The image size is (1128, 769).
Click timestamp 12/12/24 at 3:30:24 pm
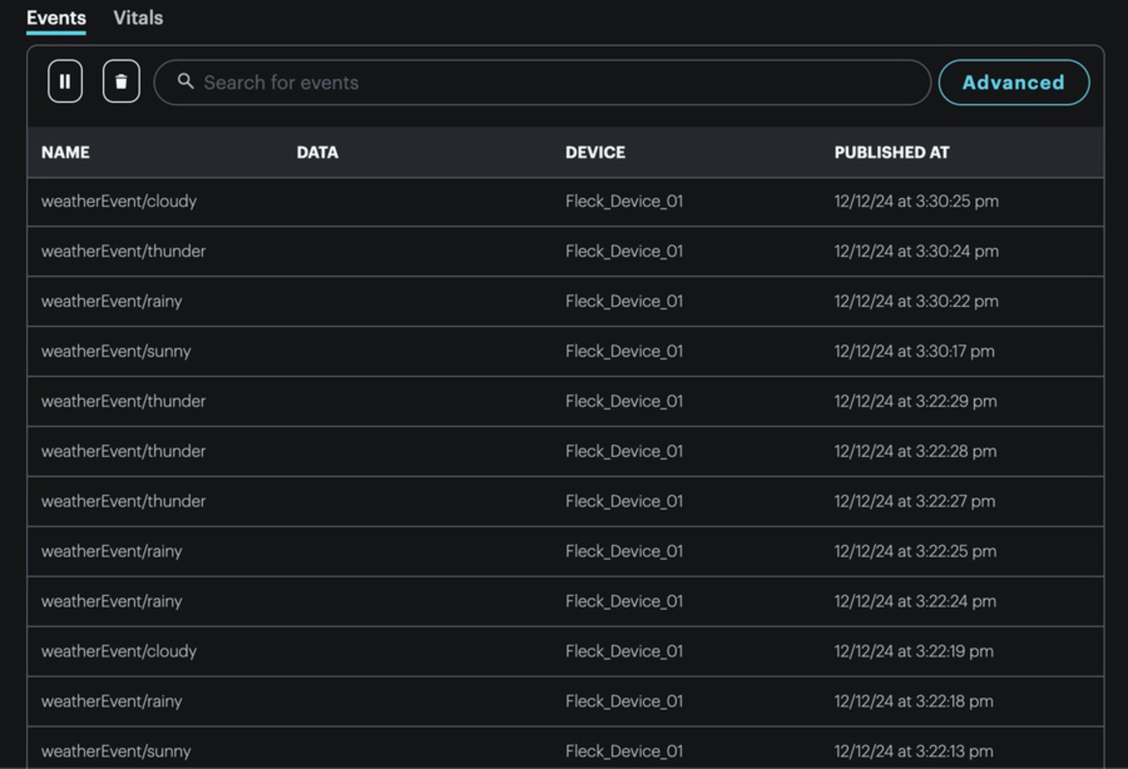(x=916, y=251)
